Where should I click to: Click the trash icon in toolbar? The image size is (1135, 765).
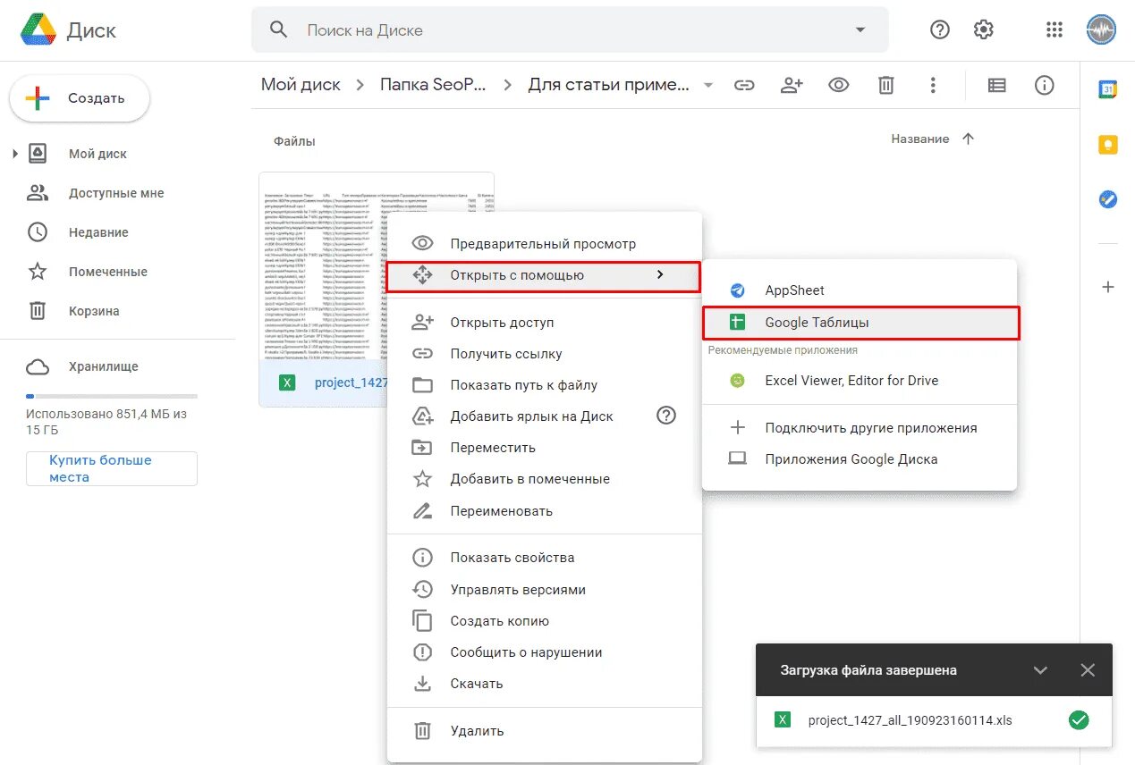click(885, 85)
